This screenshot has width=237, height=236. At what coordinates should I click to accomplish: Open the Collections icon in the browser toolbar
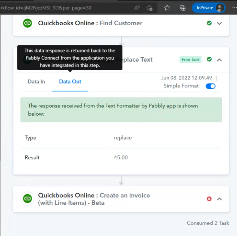tap(182, 8)
